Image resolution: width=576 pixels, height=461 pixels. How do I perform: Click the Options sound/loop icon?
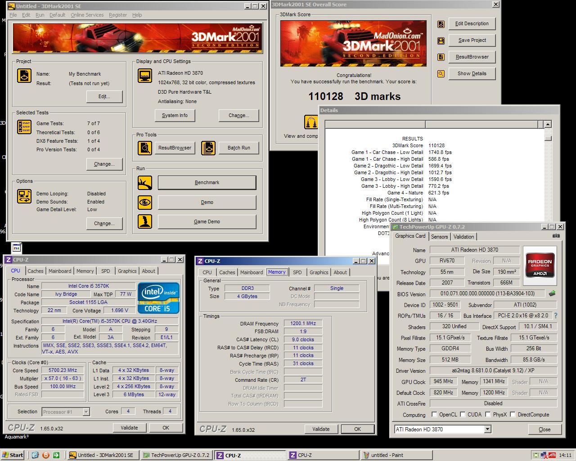[x=24, y=196]
